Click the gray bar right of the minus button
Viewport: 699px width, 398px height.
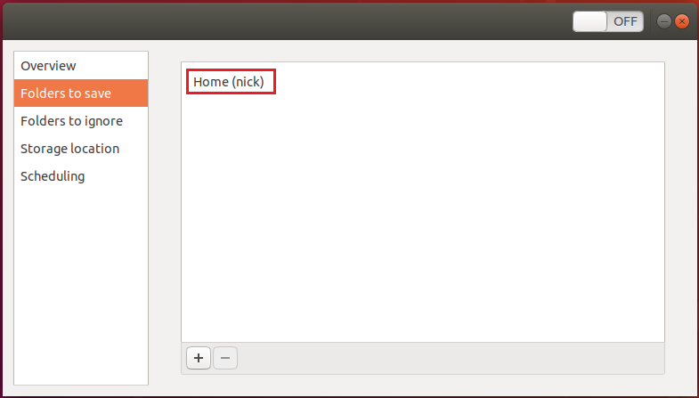451,358
